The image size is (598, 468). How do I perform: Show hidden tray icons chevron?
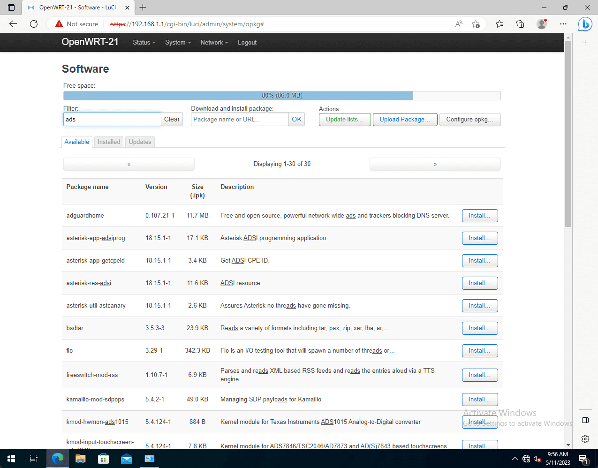point(515,459)
